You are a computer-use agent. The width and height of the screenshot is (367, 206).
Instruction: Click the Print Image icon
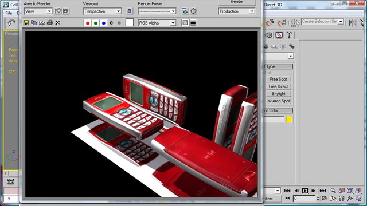click(x=50, y=23)
